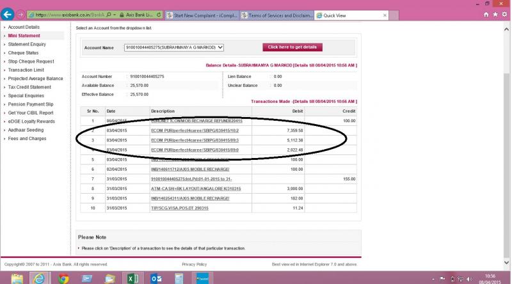Open Tax Credit Statement item
This screenshot has width=512, height=284.
29,87
